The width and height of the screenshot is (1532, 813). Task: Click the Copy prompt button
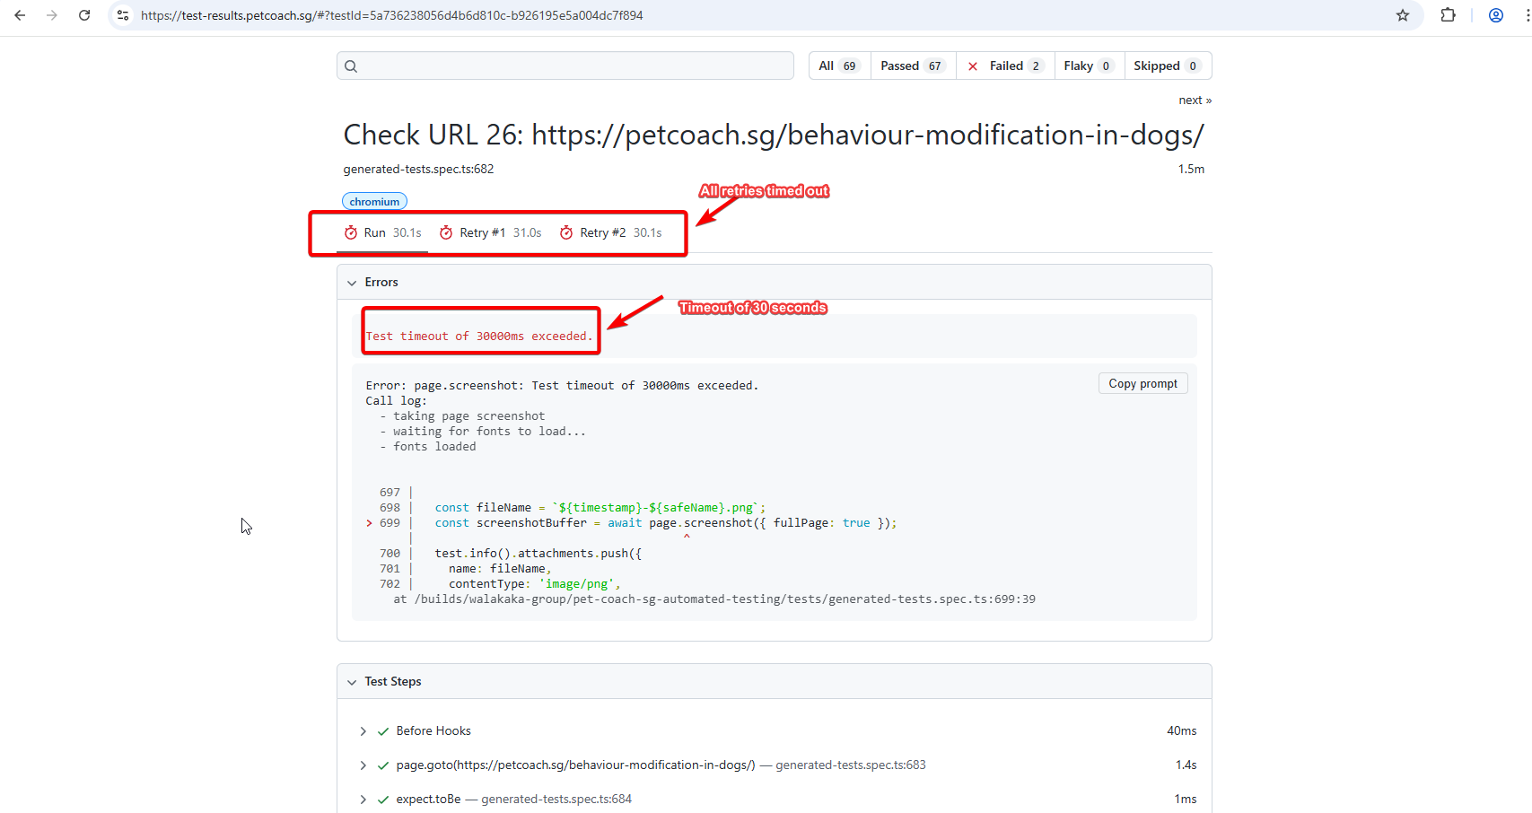[1142, 383]
